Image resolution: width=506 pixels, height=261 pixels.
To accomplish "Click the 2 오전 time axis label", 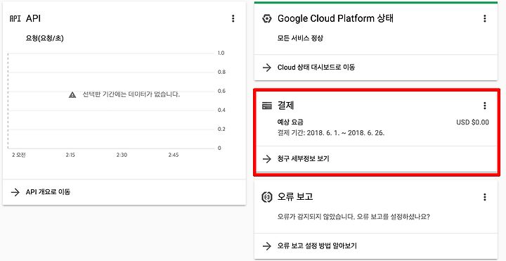I will [x=18, y=155].
